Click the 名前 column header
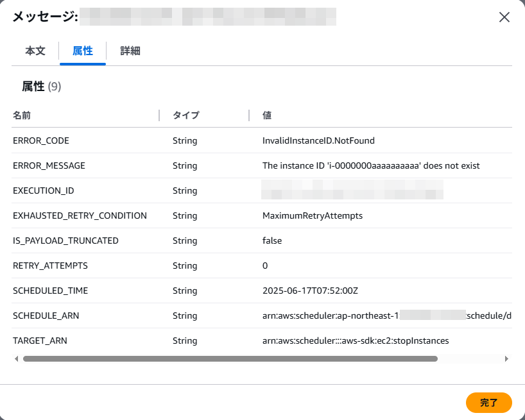Image resolution: width=525 pixels, height=420 pixels. (22, 115)
